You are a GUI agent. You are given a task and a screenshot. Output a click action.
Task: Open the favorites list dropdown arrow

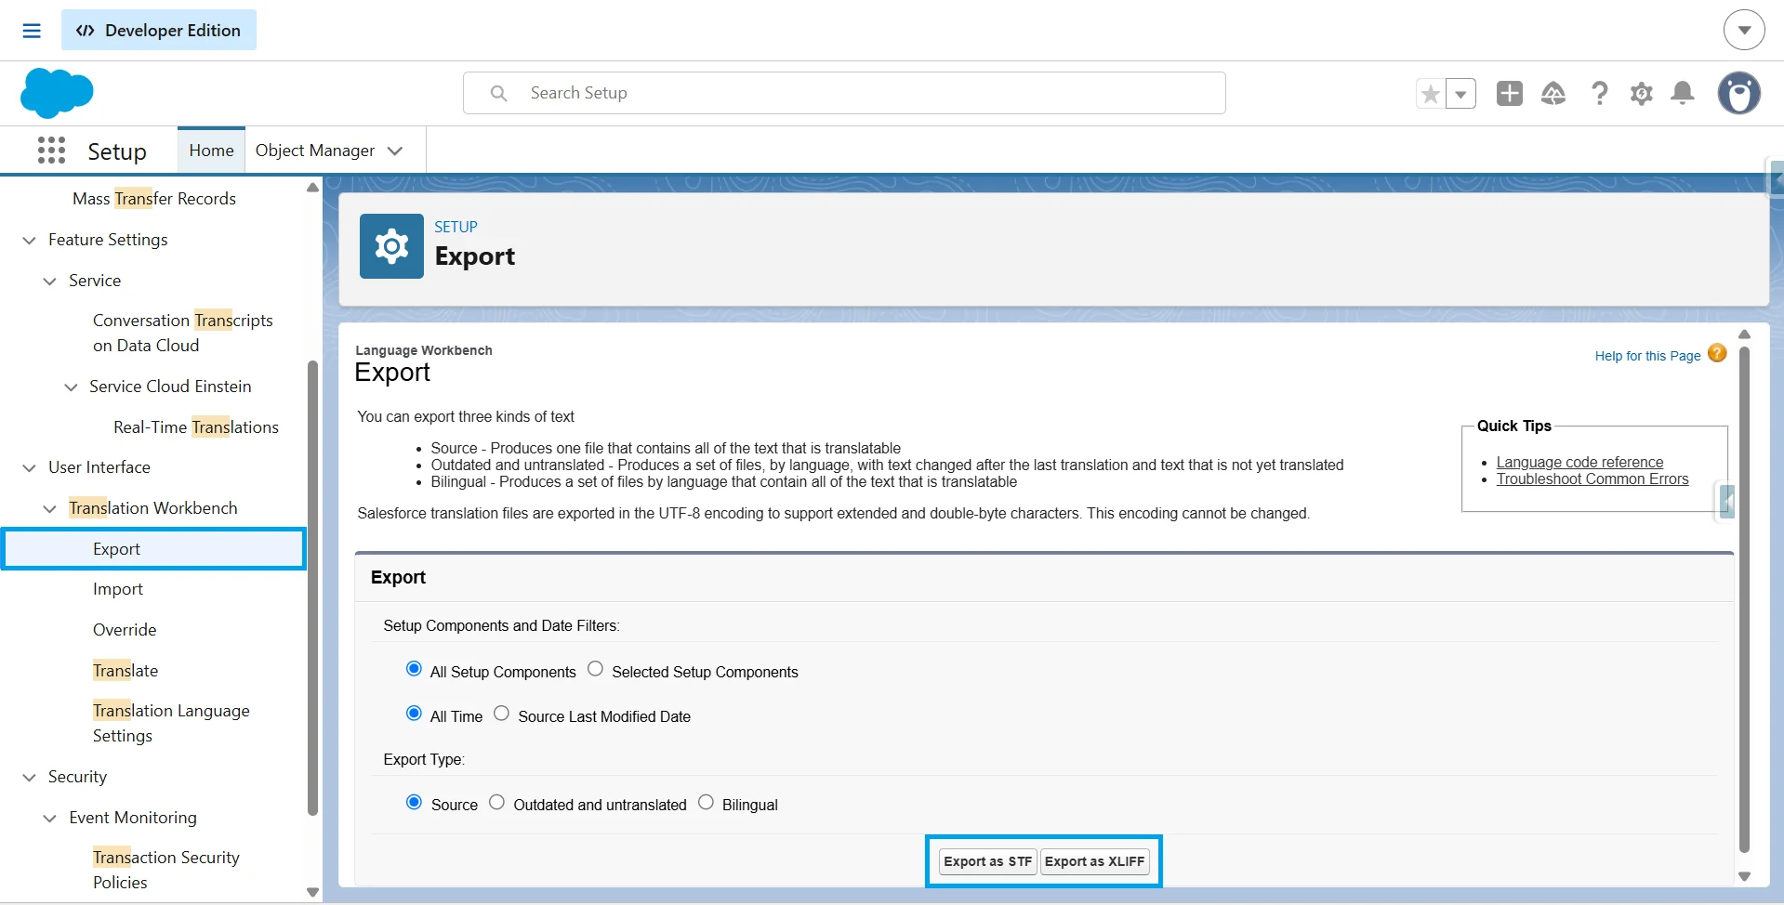[x=1460, y=94]
